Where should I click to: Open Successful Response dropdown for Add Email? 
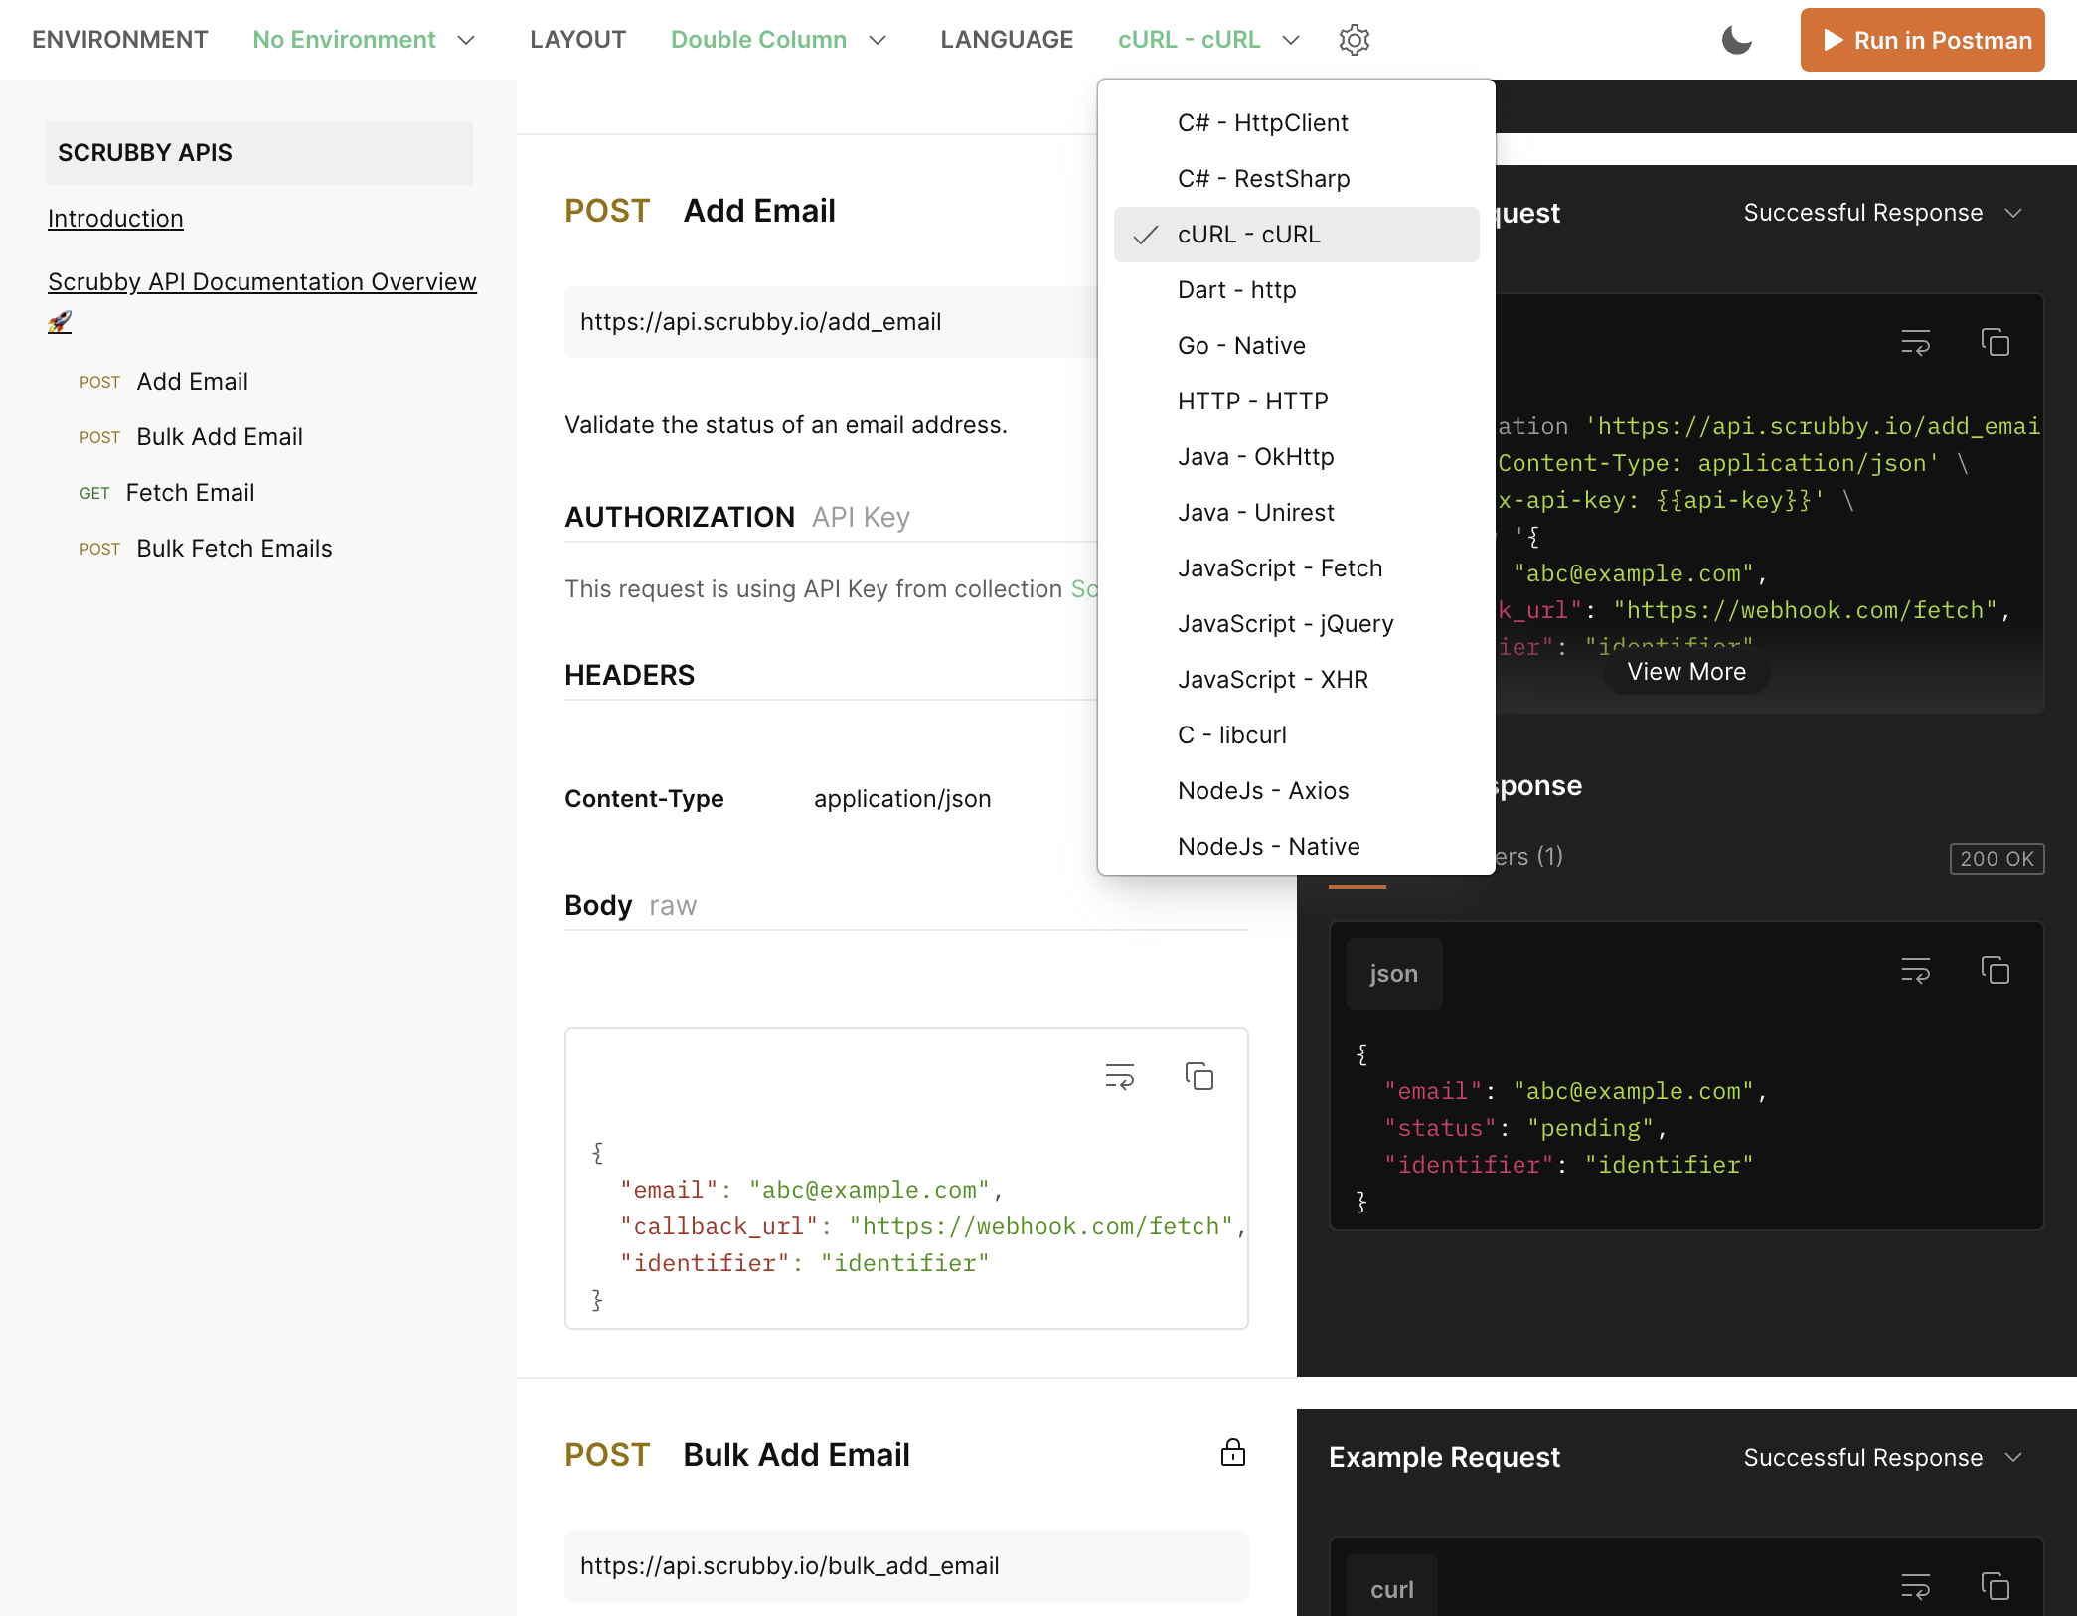click(x=1883, y=213)
